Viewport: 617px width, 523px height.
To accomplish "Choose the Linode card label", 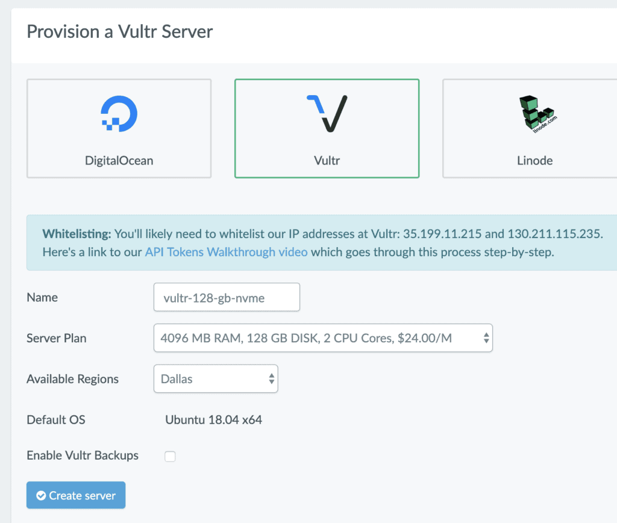I will point(535,160).
